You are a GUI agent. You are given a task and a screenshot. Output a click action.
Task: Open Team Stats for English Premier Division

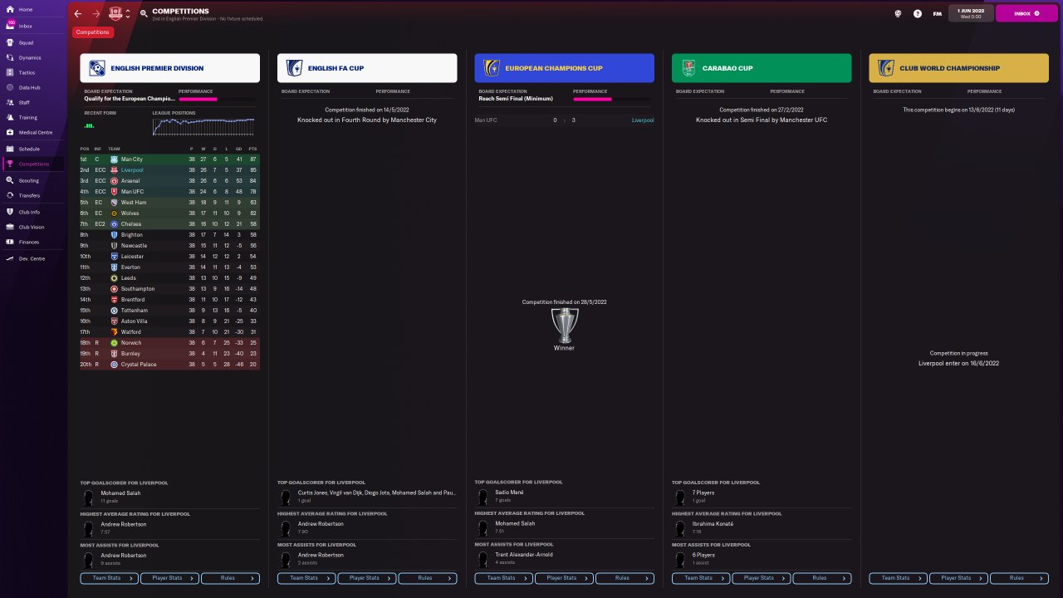(110, 578)
